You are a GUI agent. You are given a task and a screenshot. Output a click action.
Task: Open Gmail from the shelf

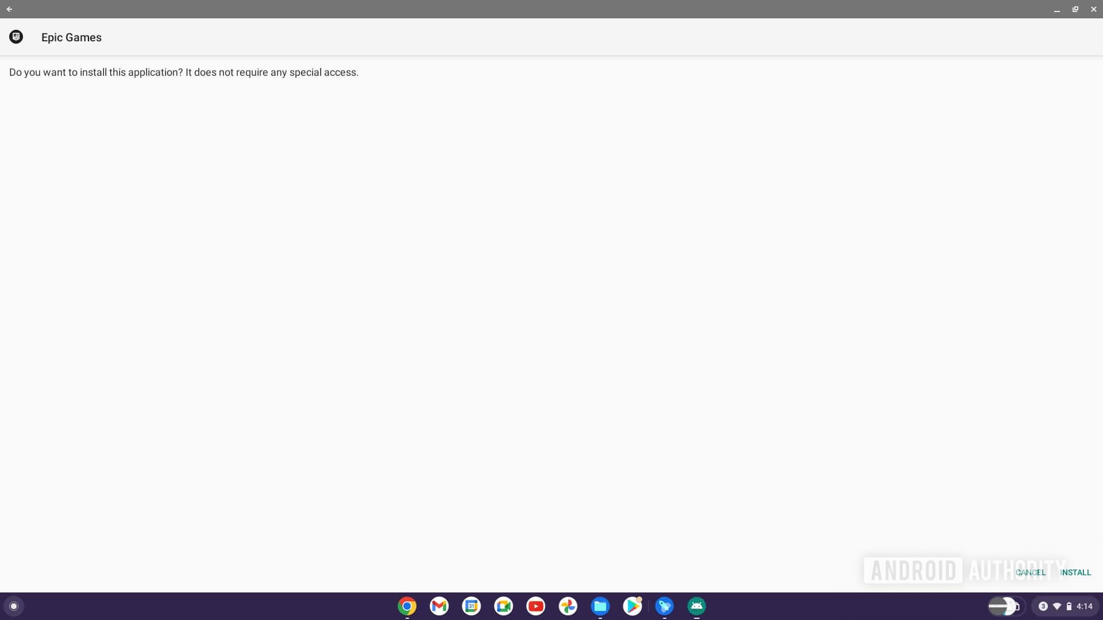pyautogui.click(x=439, y=606)
